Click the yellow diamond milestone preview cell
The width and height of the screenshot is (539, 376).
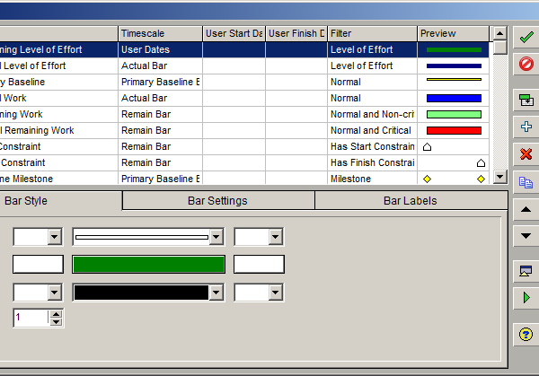point(454,179)
